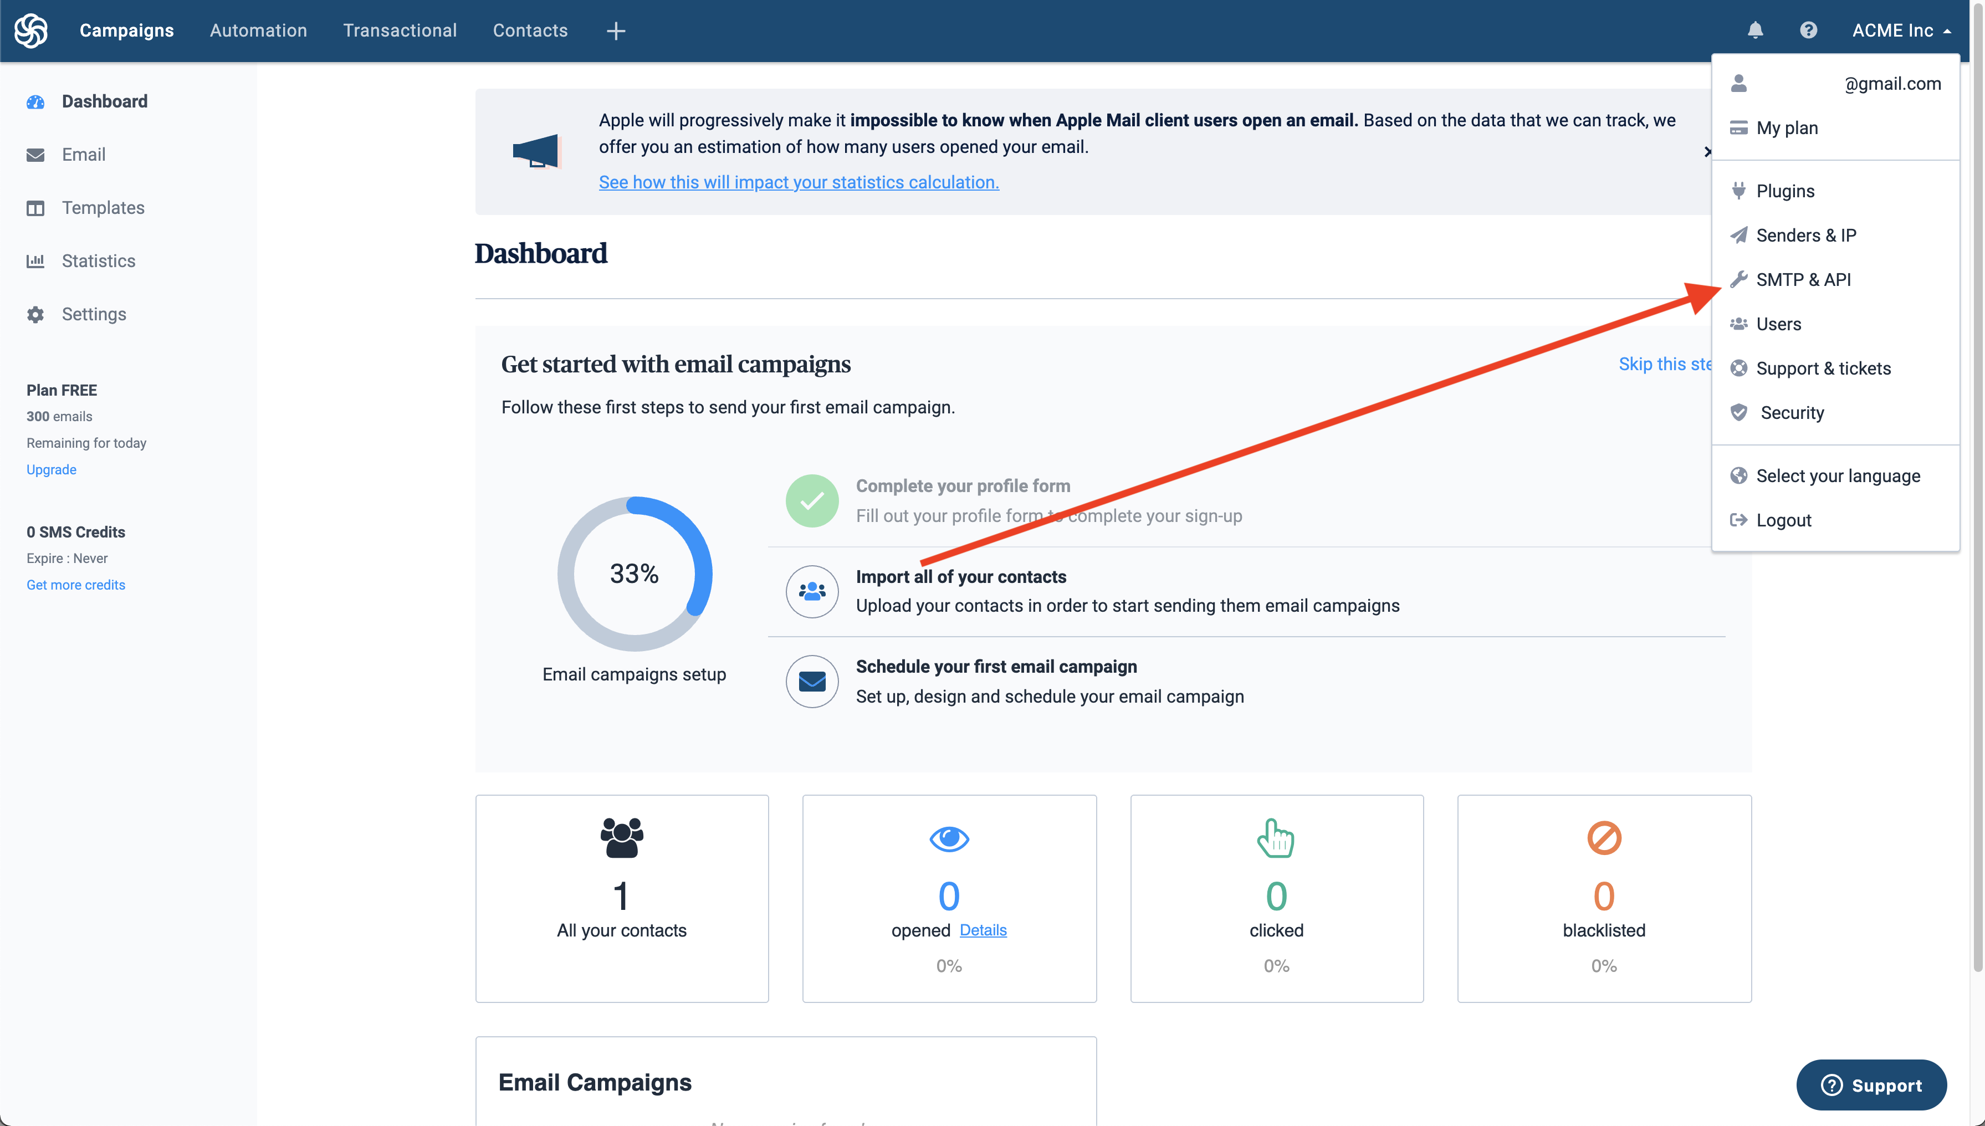Collapse the ACME Inc account dropdown
The width and height of the screenshot is (1985, 1126).
1901,30
